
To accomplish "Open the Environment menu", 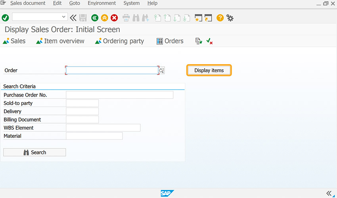I will coord(101,3).
